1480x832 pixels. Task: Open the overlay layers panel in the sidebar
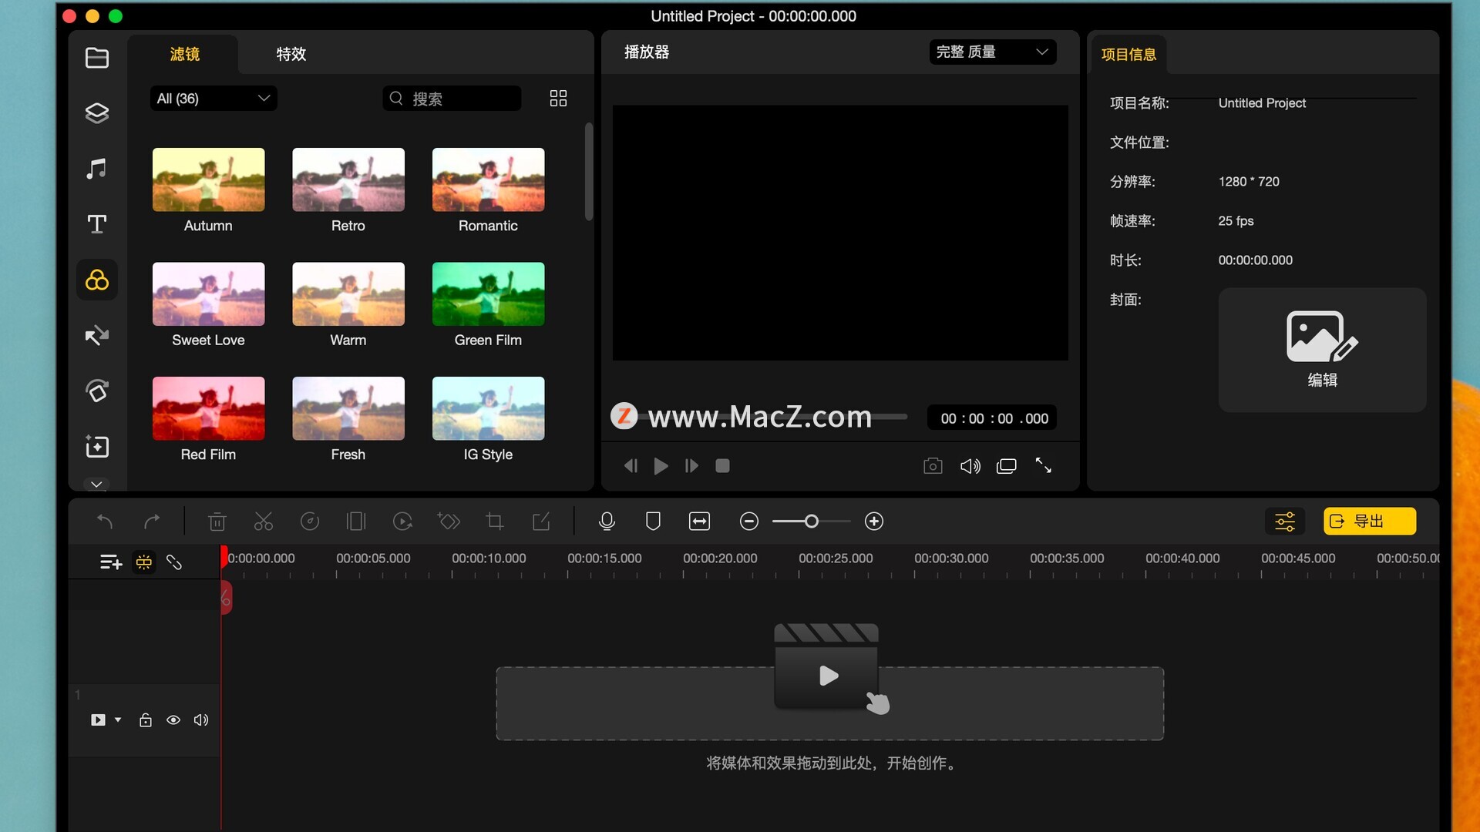(x=97, y=113)
